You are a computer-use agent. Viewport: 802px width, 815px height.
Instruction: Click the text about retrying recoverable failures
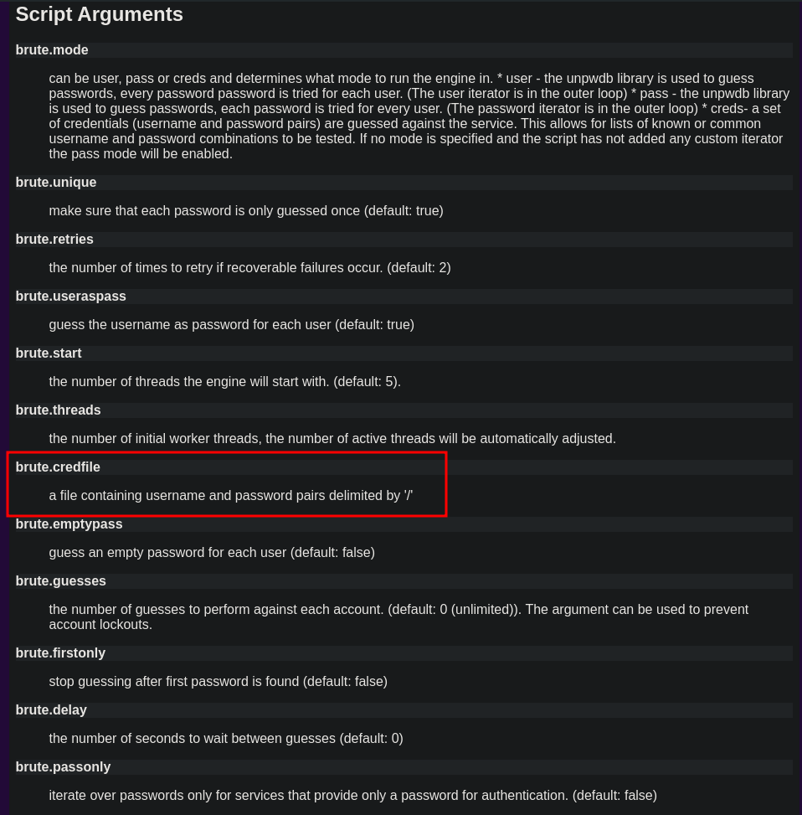[249, 268]
